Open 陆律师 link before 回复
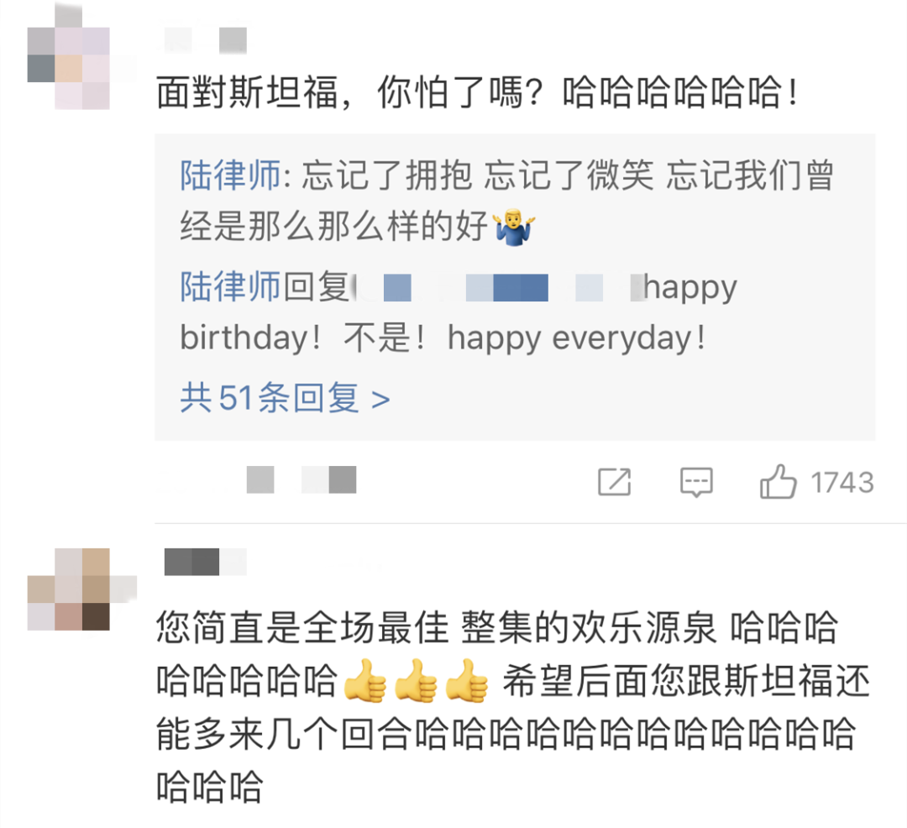This screenshot has height=828, width=907. click(x=229, y=286)
